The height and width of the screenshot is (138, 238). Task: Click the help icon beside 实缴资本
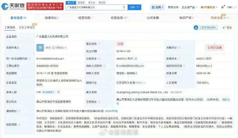click(179, 58)
